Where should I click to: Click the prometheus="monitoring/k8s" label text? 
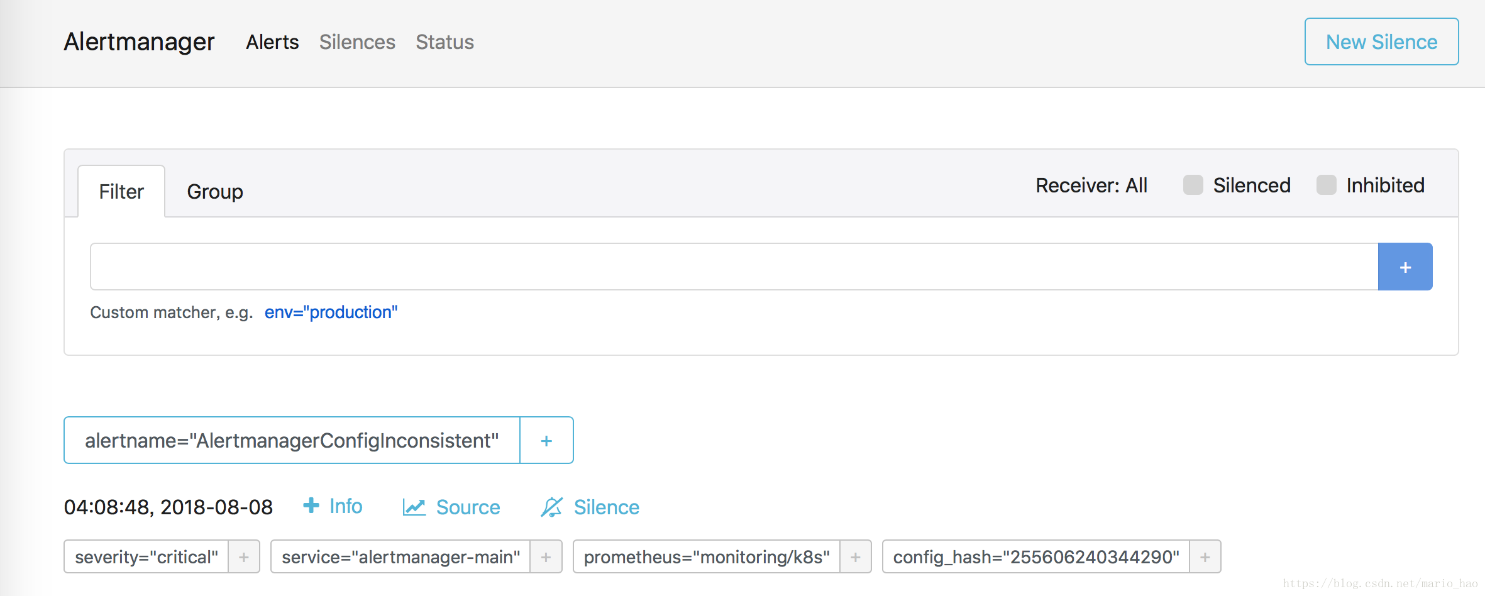(x=707, y=556)
